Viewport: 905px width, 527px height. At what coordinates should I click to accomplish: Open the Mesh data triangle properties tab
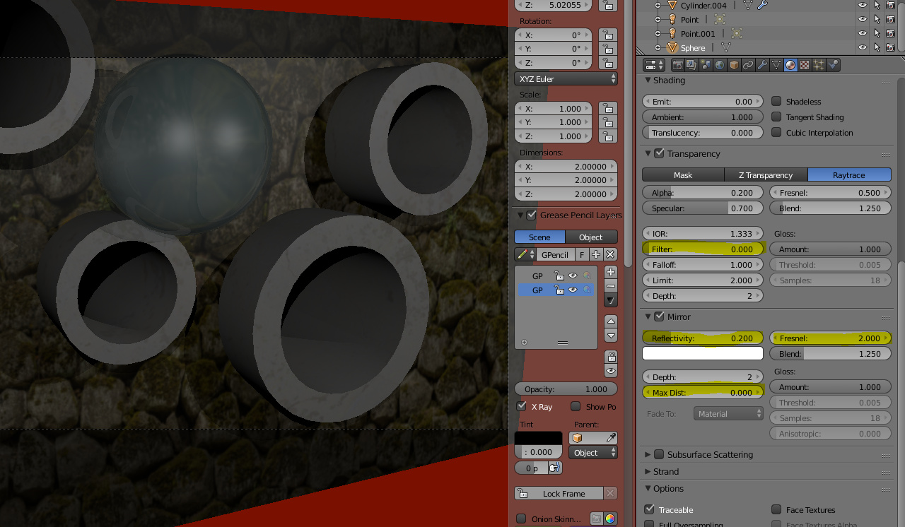pyautogui.click(x=776, y=65)
